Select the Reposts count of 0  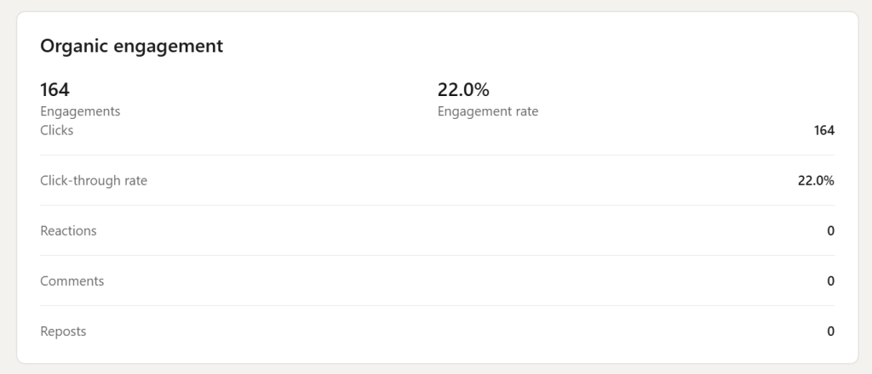tap(831, 331)
